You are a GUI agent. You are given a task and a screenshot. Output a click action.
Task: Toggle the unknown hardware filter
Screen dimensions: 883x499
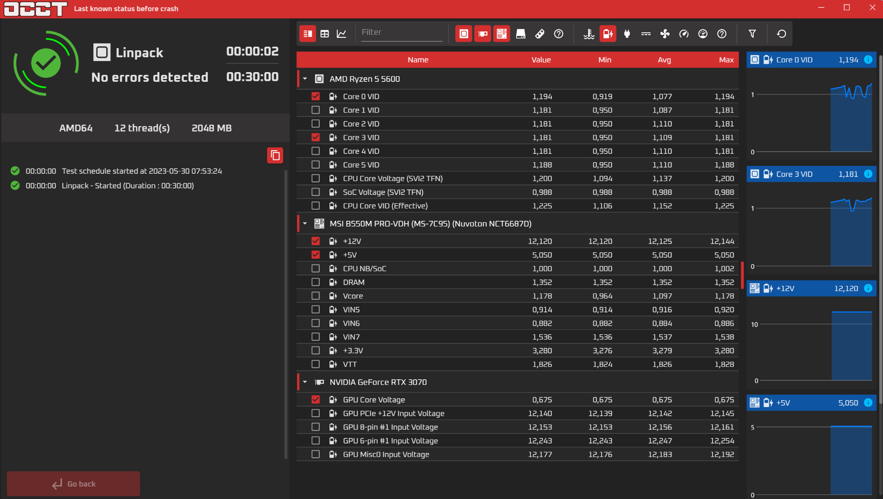pos(559,34)
